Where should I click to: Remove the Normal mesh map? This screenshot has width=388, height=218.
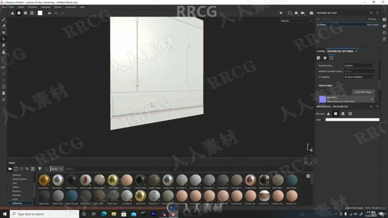(x=372, y=99)
